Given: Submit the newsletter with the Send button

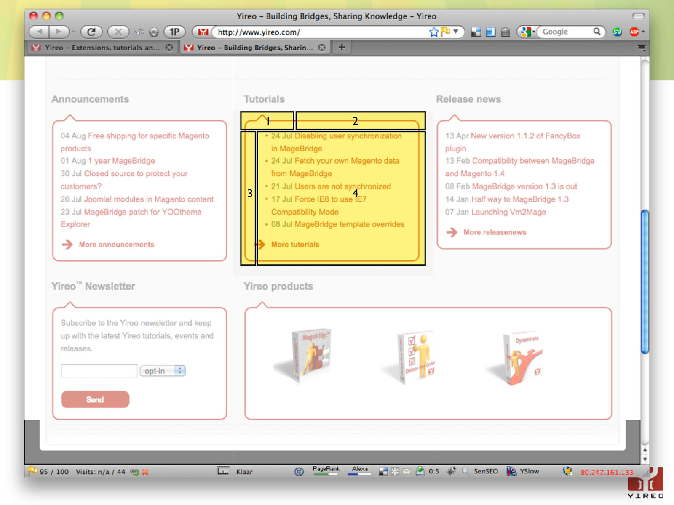Looking at the screenshot, I should click(95, 399).
